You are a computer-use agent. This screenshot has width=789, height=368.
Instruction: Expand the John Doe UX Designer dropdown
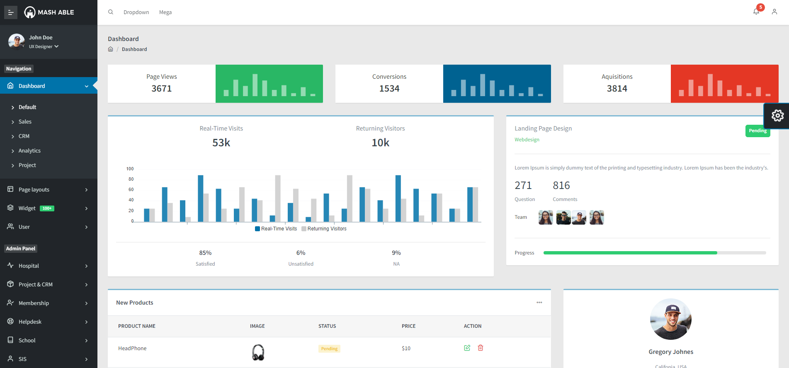(44, 46)
